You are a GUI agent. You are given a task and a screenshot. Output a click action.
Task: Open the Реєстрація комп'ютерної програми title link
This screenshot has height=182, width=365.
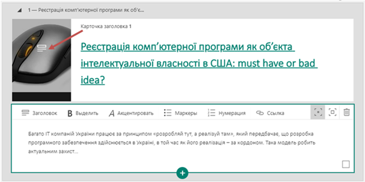(199, 64)
